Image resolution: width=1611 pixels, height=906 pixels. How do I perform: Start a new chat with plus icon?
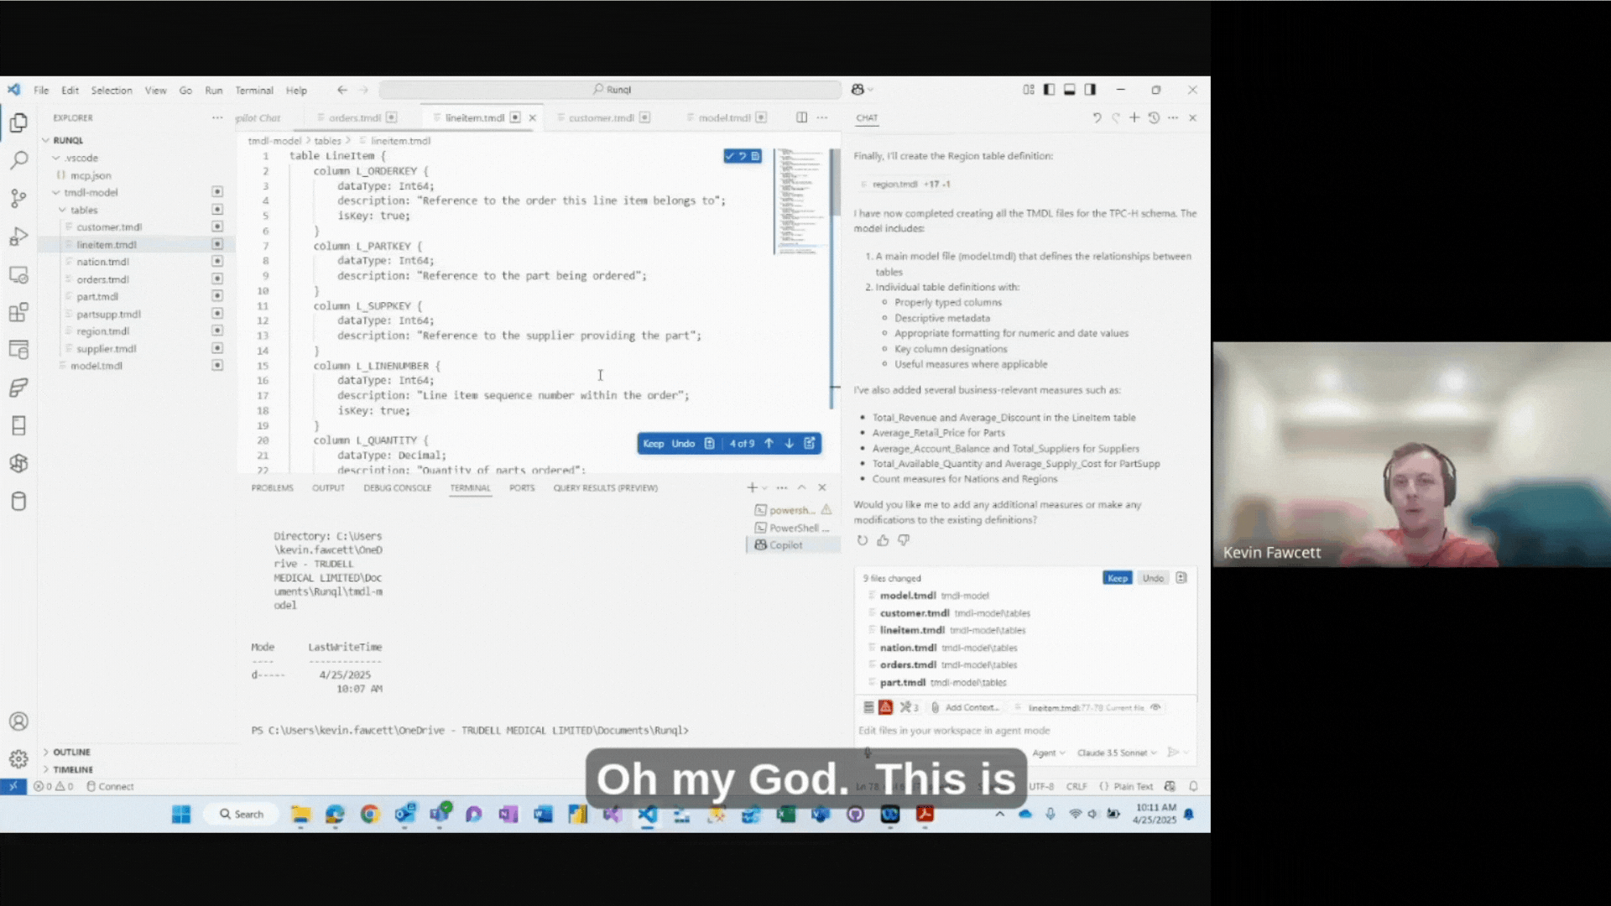coord(1134,118)
